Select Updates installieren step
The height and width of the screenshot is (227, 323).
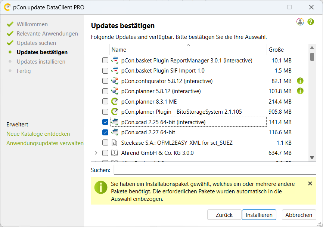coord(41,61)
